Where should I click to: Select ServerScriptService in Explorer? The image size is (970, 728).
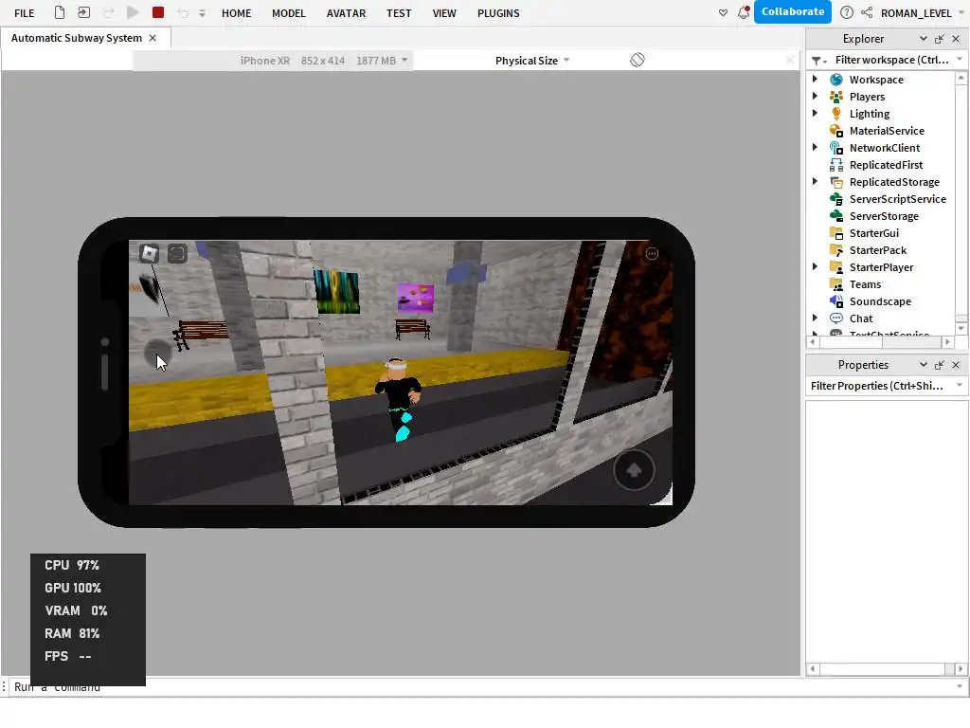(x=897, y=199)
